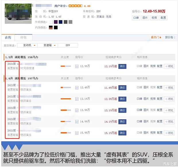
Task: Open 视频 link in the 13.19万 row
Action: [153, 99]
